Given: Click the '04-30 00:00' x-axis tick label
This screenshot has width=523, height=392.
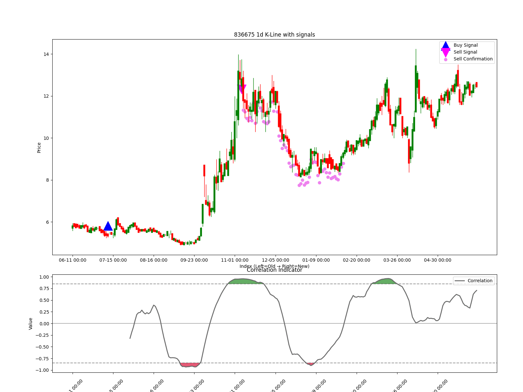Looking at the screenshot, I should (x=438, y=260).
